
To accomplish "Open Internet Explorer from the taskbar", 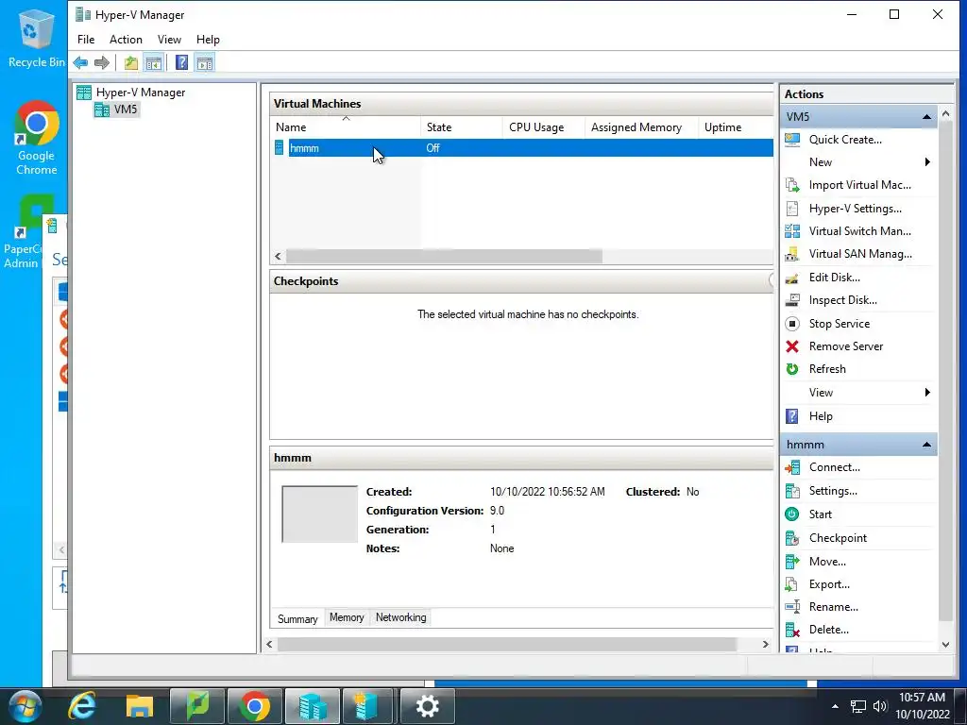I will pyautogui.click(x=82, y=706).
